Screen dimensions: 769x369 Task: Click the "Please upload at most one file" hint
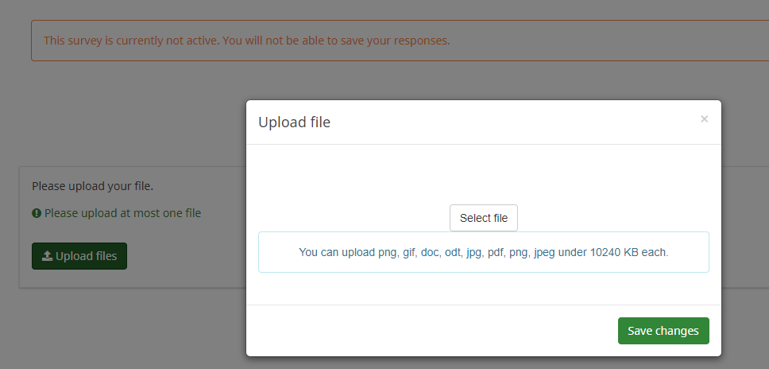pos(122,213)
